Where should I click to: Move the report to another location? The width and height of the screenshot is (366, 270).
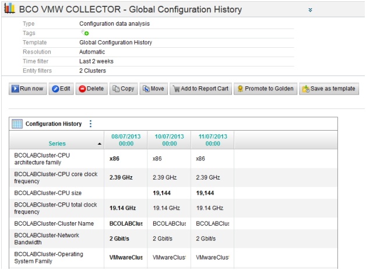(153, 89)
